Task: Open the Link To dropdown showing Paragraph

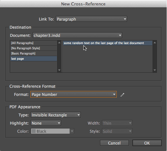Action: pos(92,19)
